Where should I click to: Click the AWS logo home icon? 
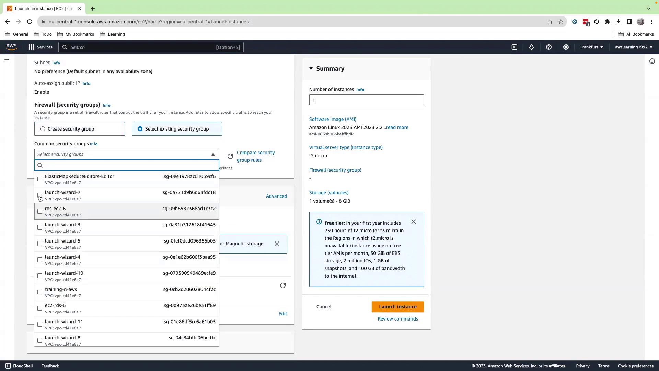coord(11,47)
